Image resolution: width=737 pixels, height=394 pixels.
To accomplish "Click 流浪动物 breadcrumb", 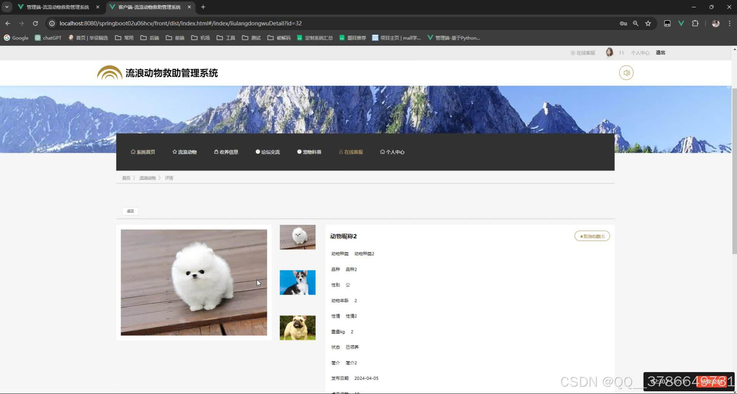I will pyautogui.click(x=147, y=178).
